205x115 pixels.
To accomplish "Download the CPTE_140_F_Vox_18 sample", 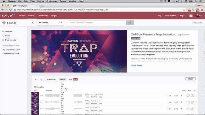I will click(x=192, y=102).
